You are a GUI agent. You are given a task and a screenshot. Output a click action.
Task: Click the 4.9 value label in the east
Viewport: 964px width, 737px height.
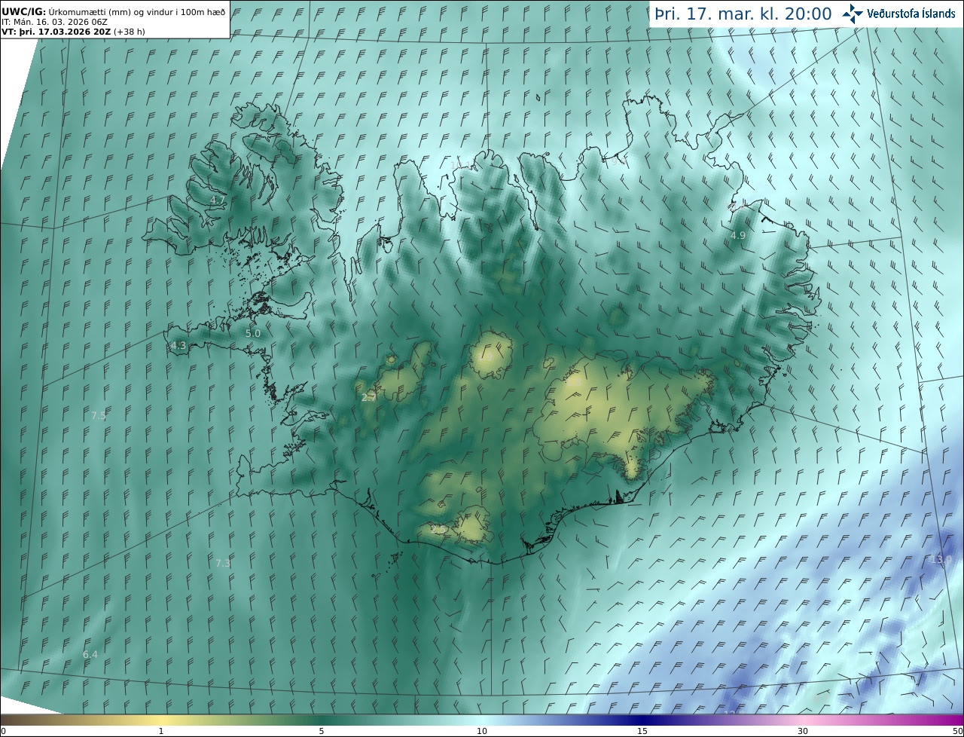click(x=738, y=235)
